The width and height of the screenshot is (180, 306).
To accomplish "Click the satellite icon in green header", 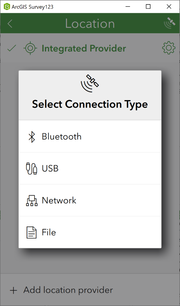I will pyautogui.click(x=170, y=23).
